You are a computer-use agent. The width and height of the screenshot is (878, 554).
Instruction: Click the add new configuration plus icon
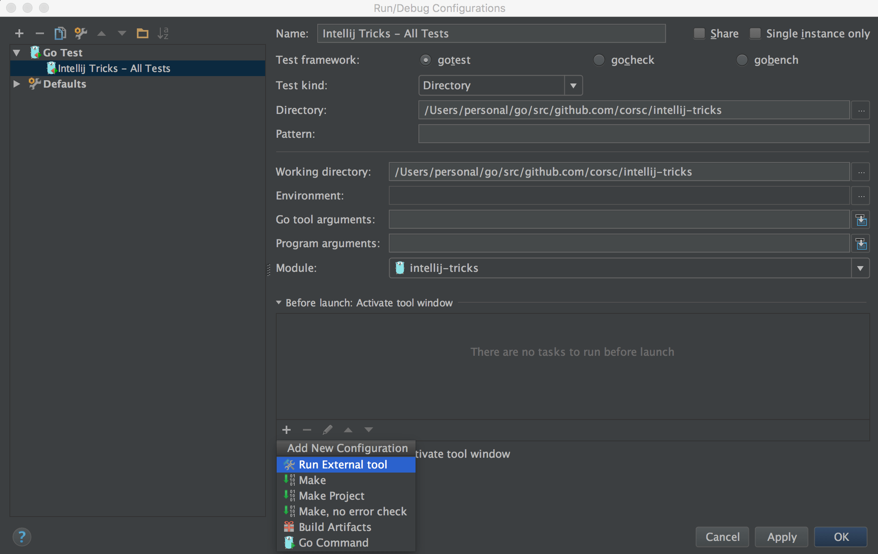click(19, 33)
